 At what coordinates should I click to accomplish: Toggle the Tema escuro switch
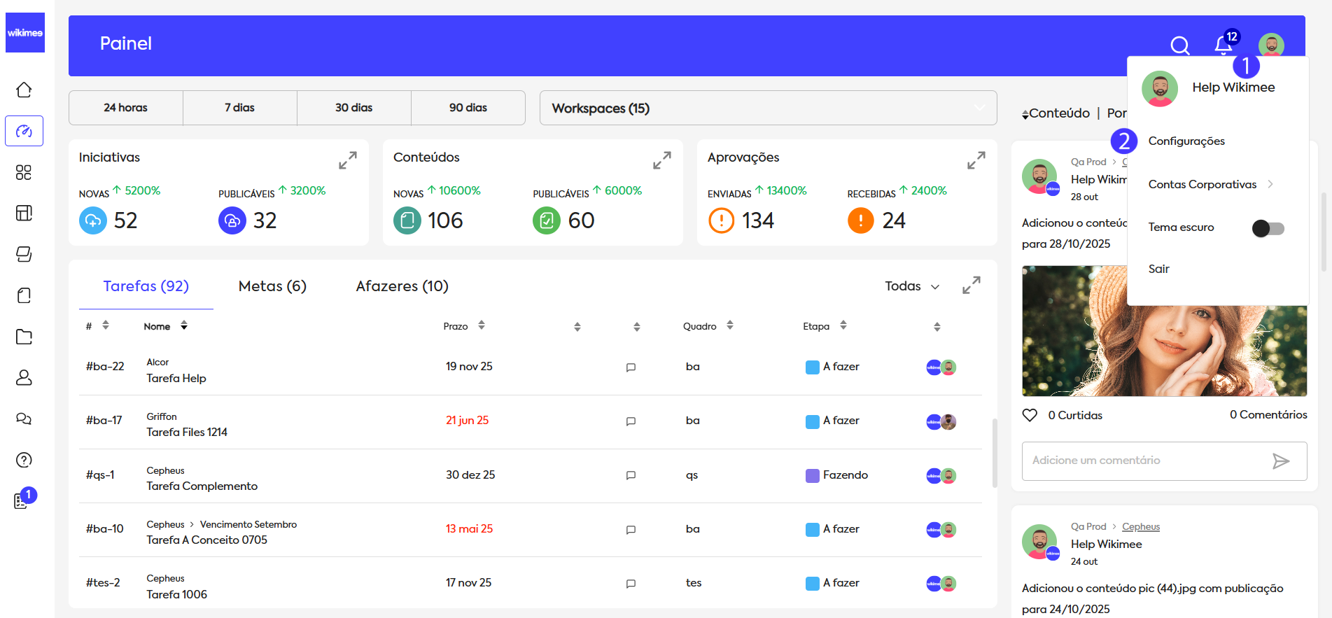point(1268,228)
